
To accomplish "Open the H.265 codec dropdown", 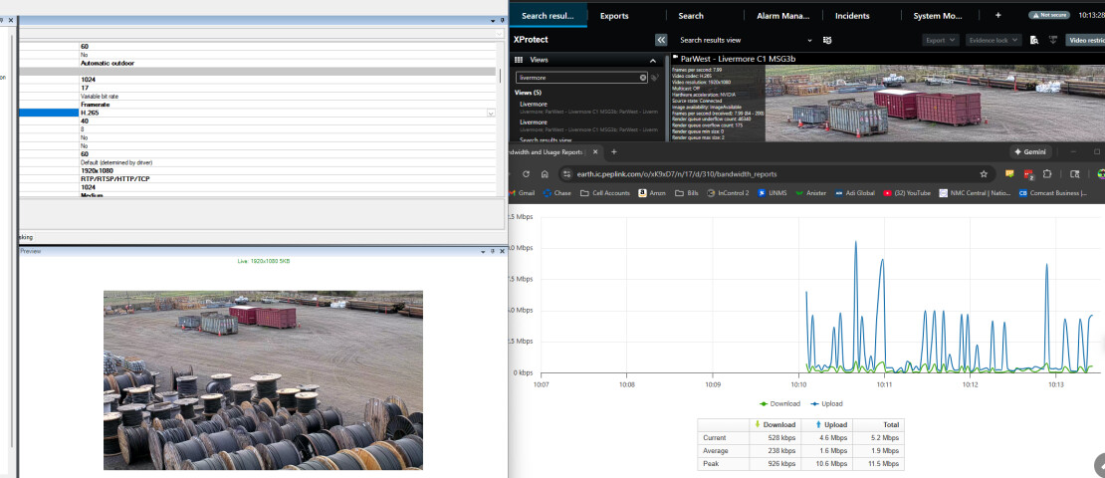I will click(x=490, y=114).
